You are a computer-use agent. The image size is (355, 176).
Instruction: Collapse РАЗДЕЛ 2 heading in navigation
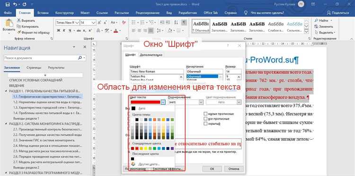pyautogui.click(x=6, y=124)
